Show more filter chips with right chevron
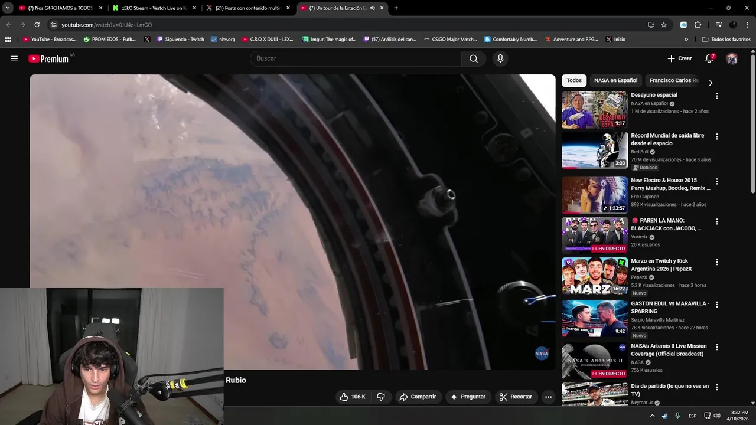This screenshot has height=425, width=756. [x=711, y=83]
